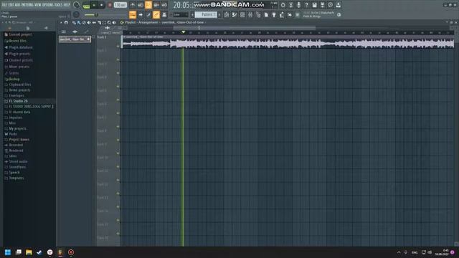Select the Zoom magnifier tool in playlist toolbar
The image size is (459, 258).
pyautogui.click(x=109, y=22)
